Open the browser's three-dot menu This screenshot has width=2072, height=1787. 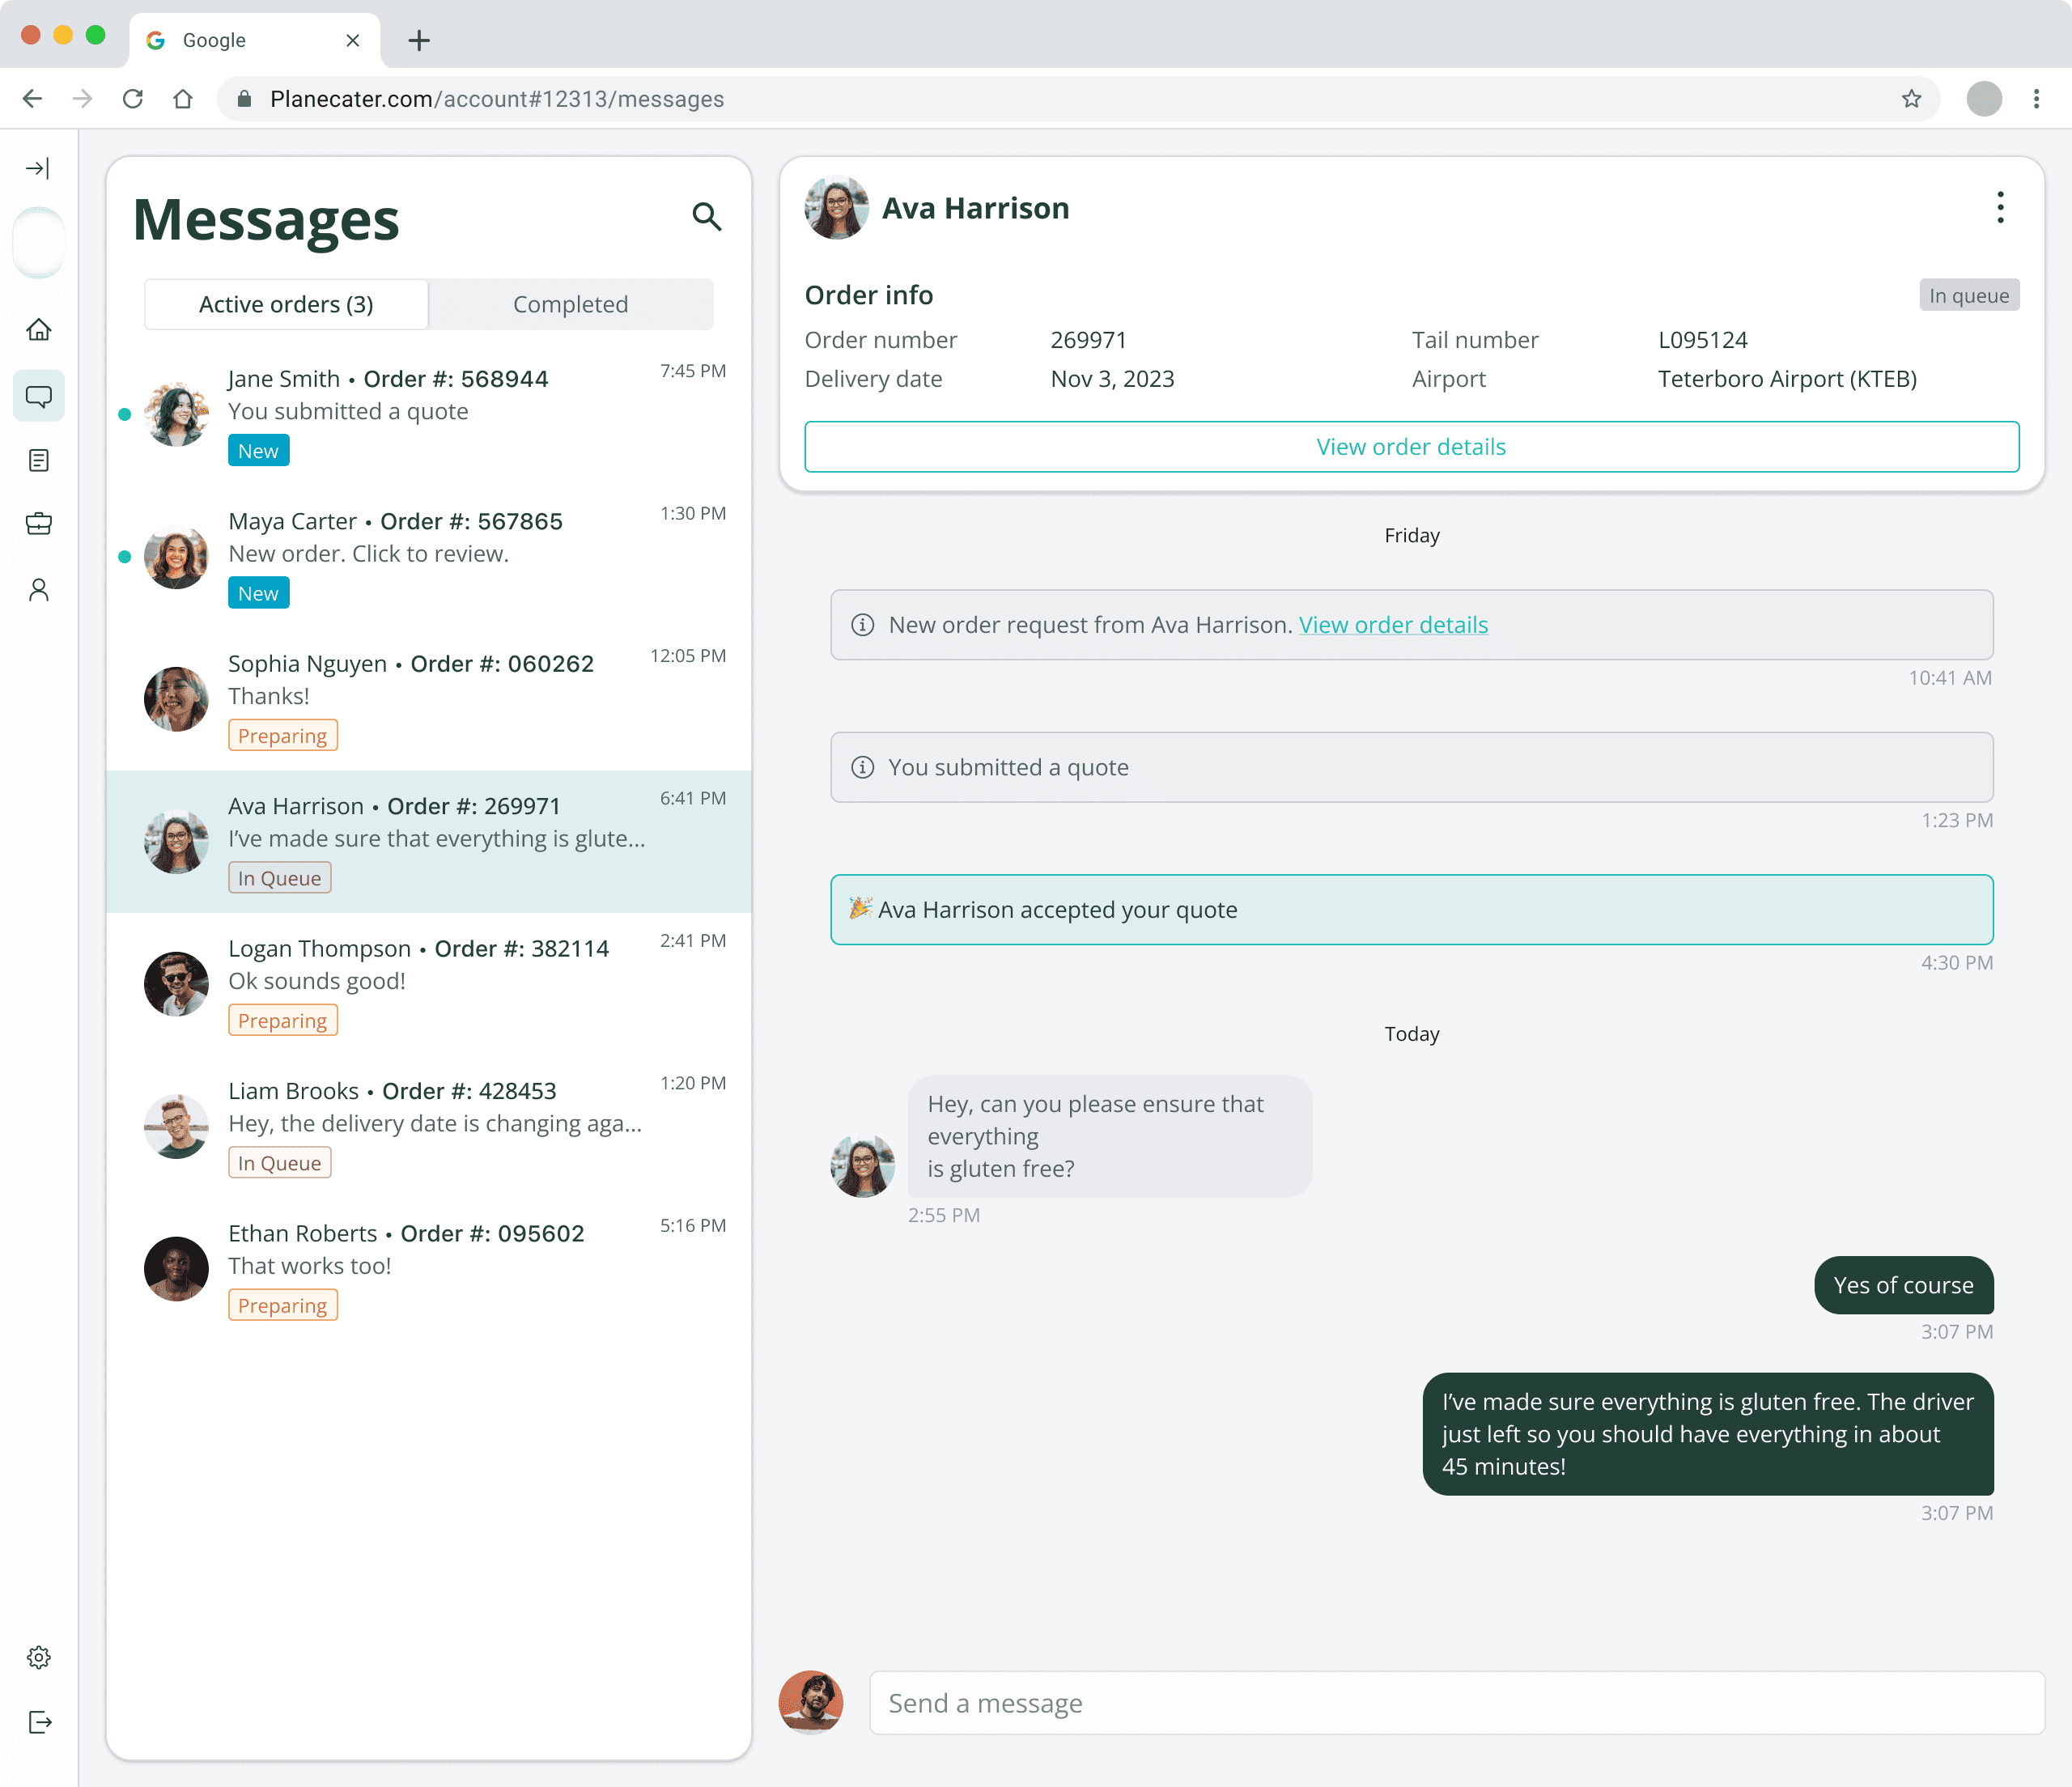2036,99
